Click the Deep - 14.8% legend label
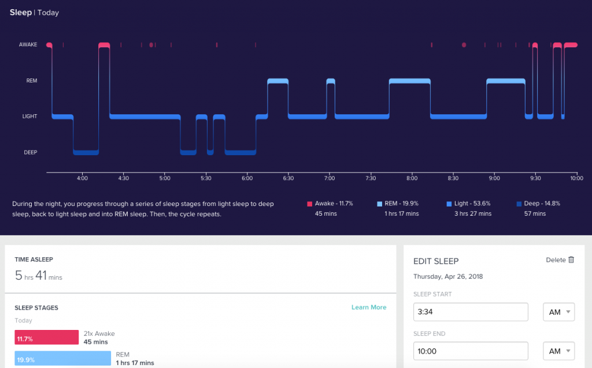 542,204
